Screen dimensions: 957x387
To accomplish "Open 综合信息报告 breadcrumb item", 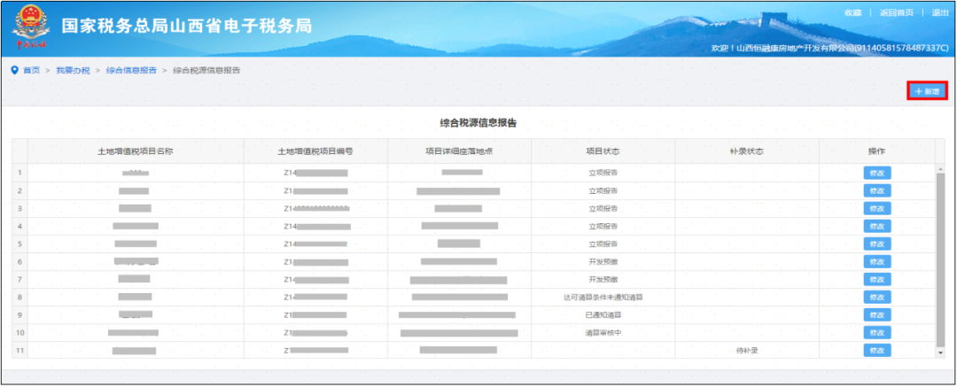I will [131, 70].
